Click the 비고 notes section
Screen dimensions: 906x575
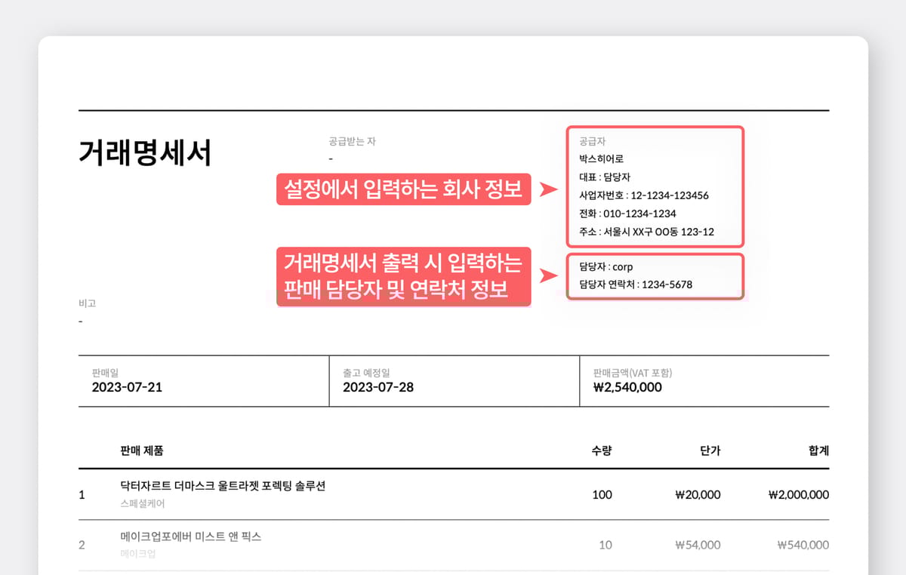coord(87,303)
